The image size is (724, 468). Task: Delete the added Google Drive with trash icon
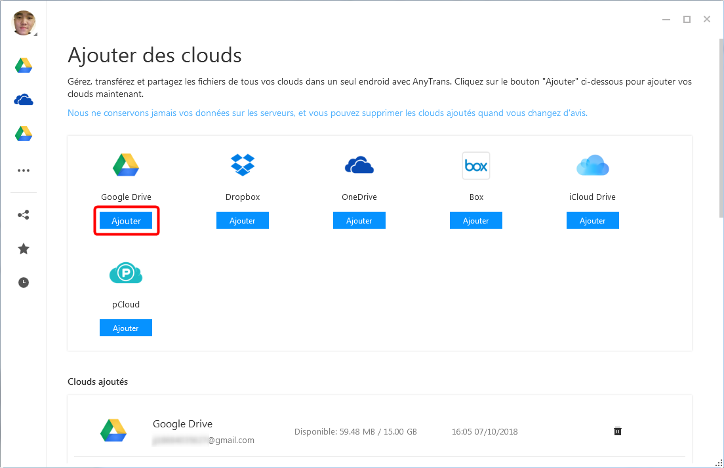pos(617,431)
